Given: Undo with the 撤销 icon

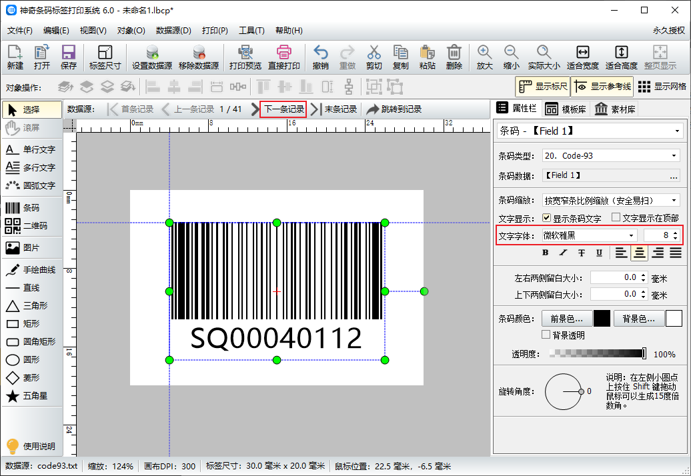Looking at the screenshot, I should pos(320,57).
